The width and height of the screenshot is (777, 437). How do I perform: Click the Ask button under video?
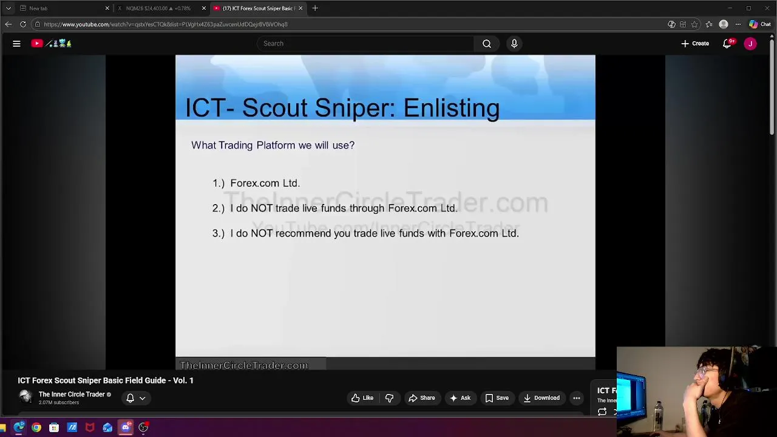point(460,398)
